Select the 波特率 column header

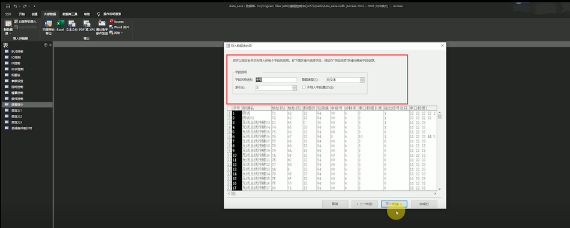(350, 108)
